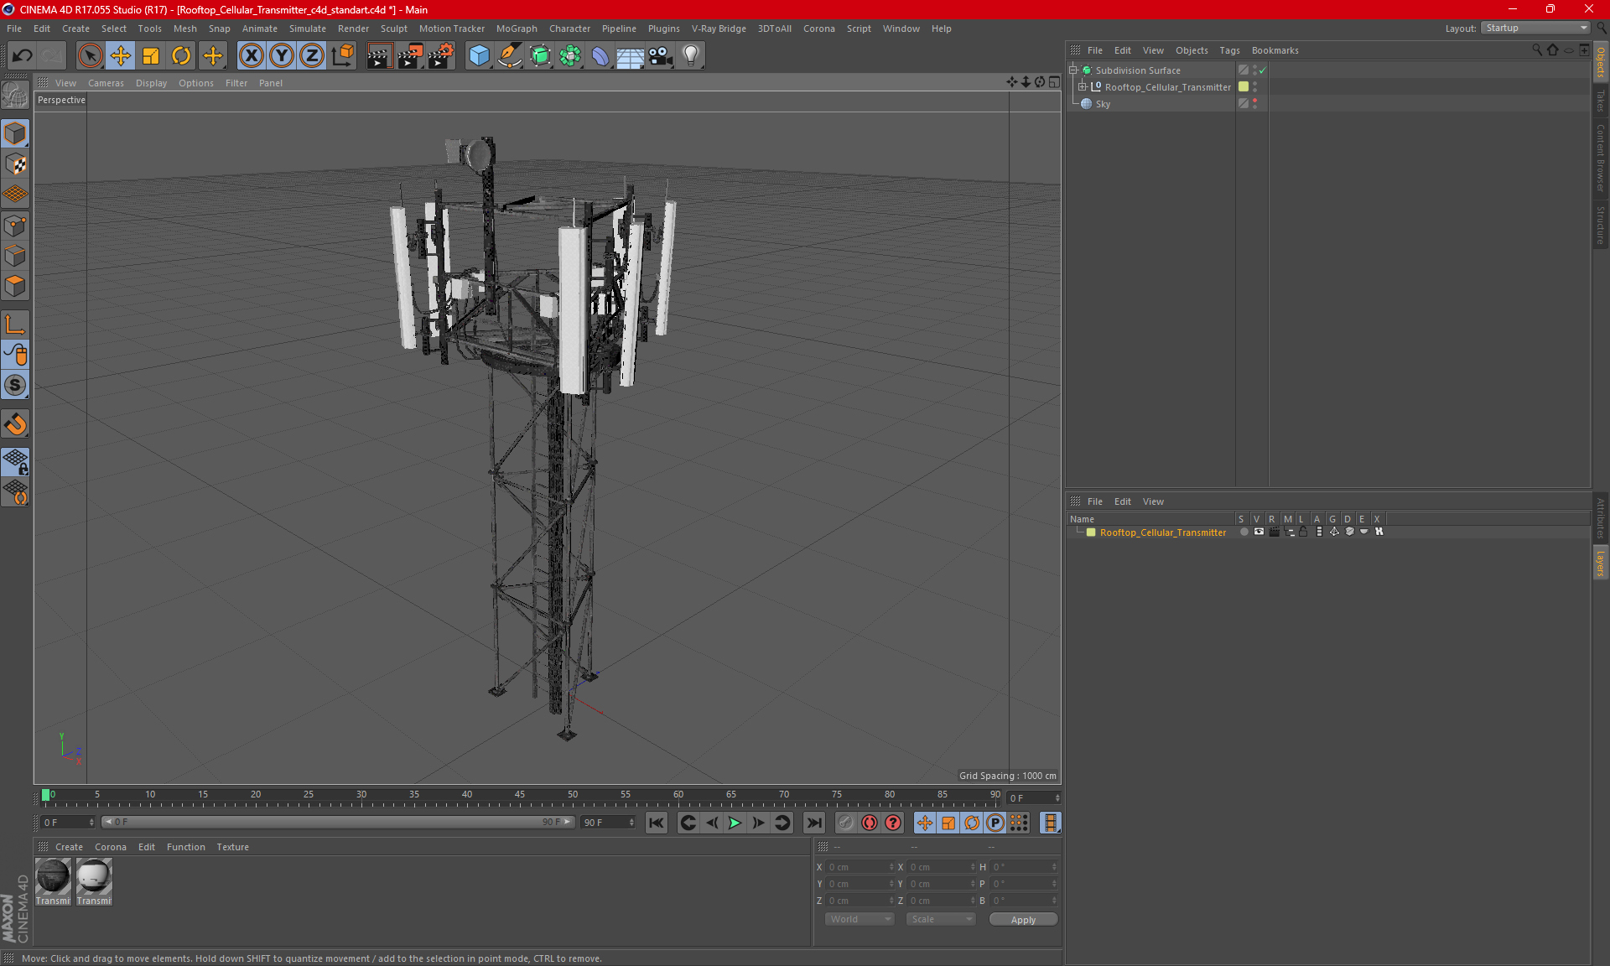Click Rooftop_Cellular_Transmitter yellow layer swatch
Viewport: 1610px width, 966px height.
pyautogui.click(x=1244, y=86)
